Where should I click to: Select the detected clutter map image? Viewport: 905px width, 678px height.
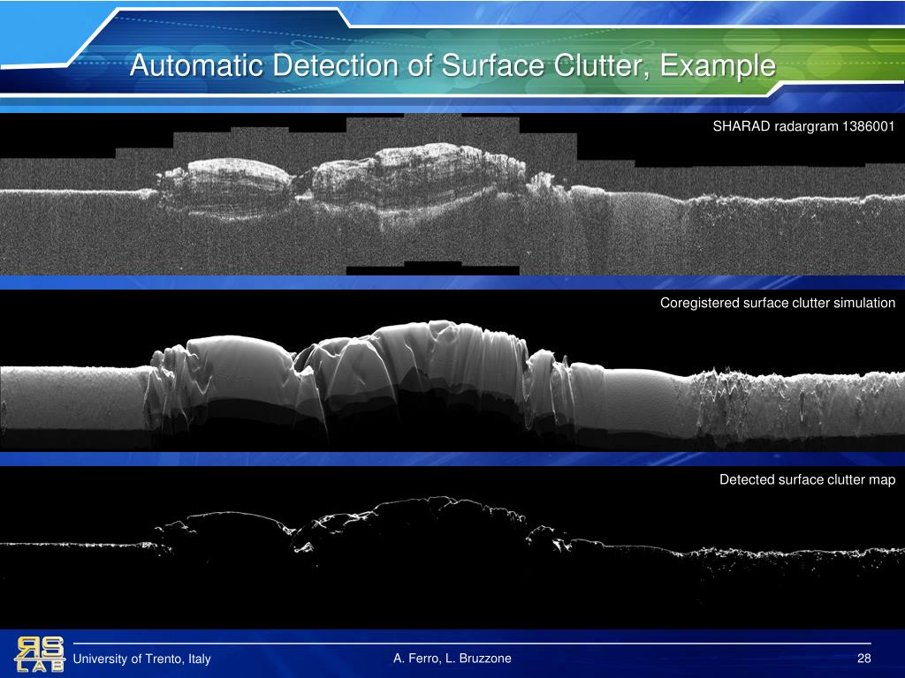[x=452, y=547]
